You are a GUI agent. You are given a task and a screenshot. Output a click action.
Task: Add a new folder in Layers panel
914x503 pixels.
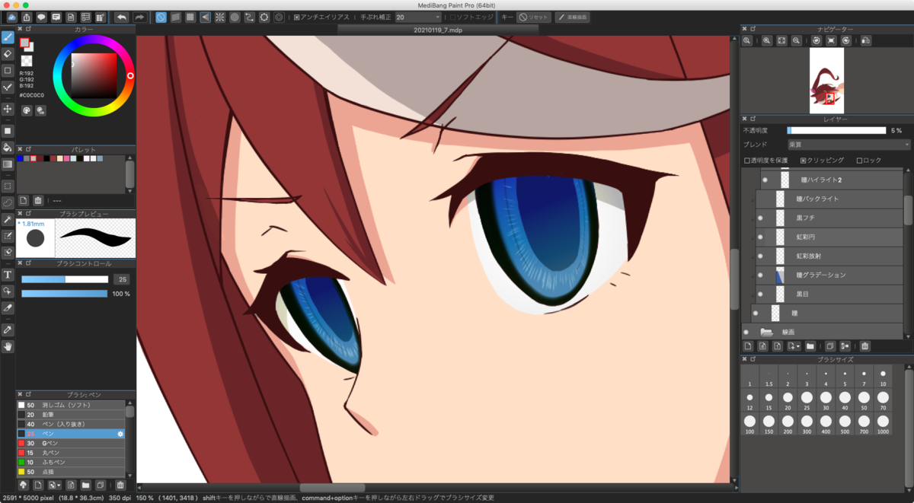pos(810,346)
